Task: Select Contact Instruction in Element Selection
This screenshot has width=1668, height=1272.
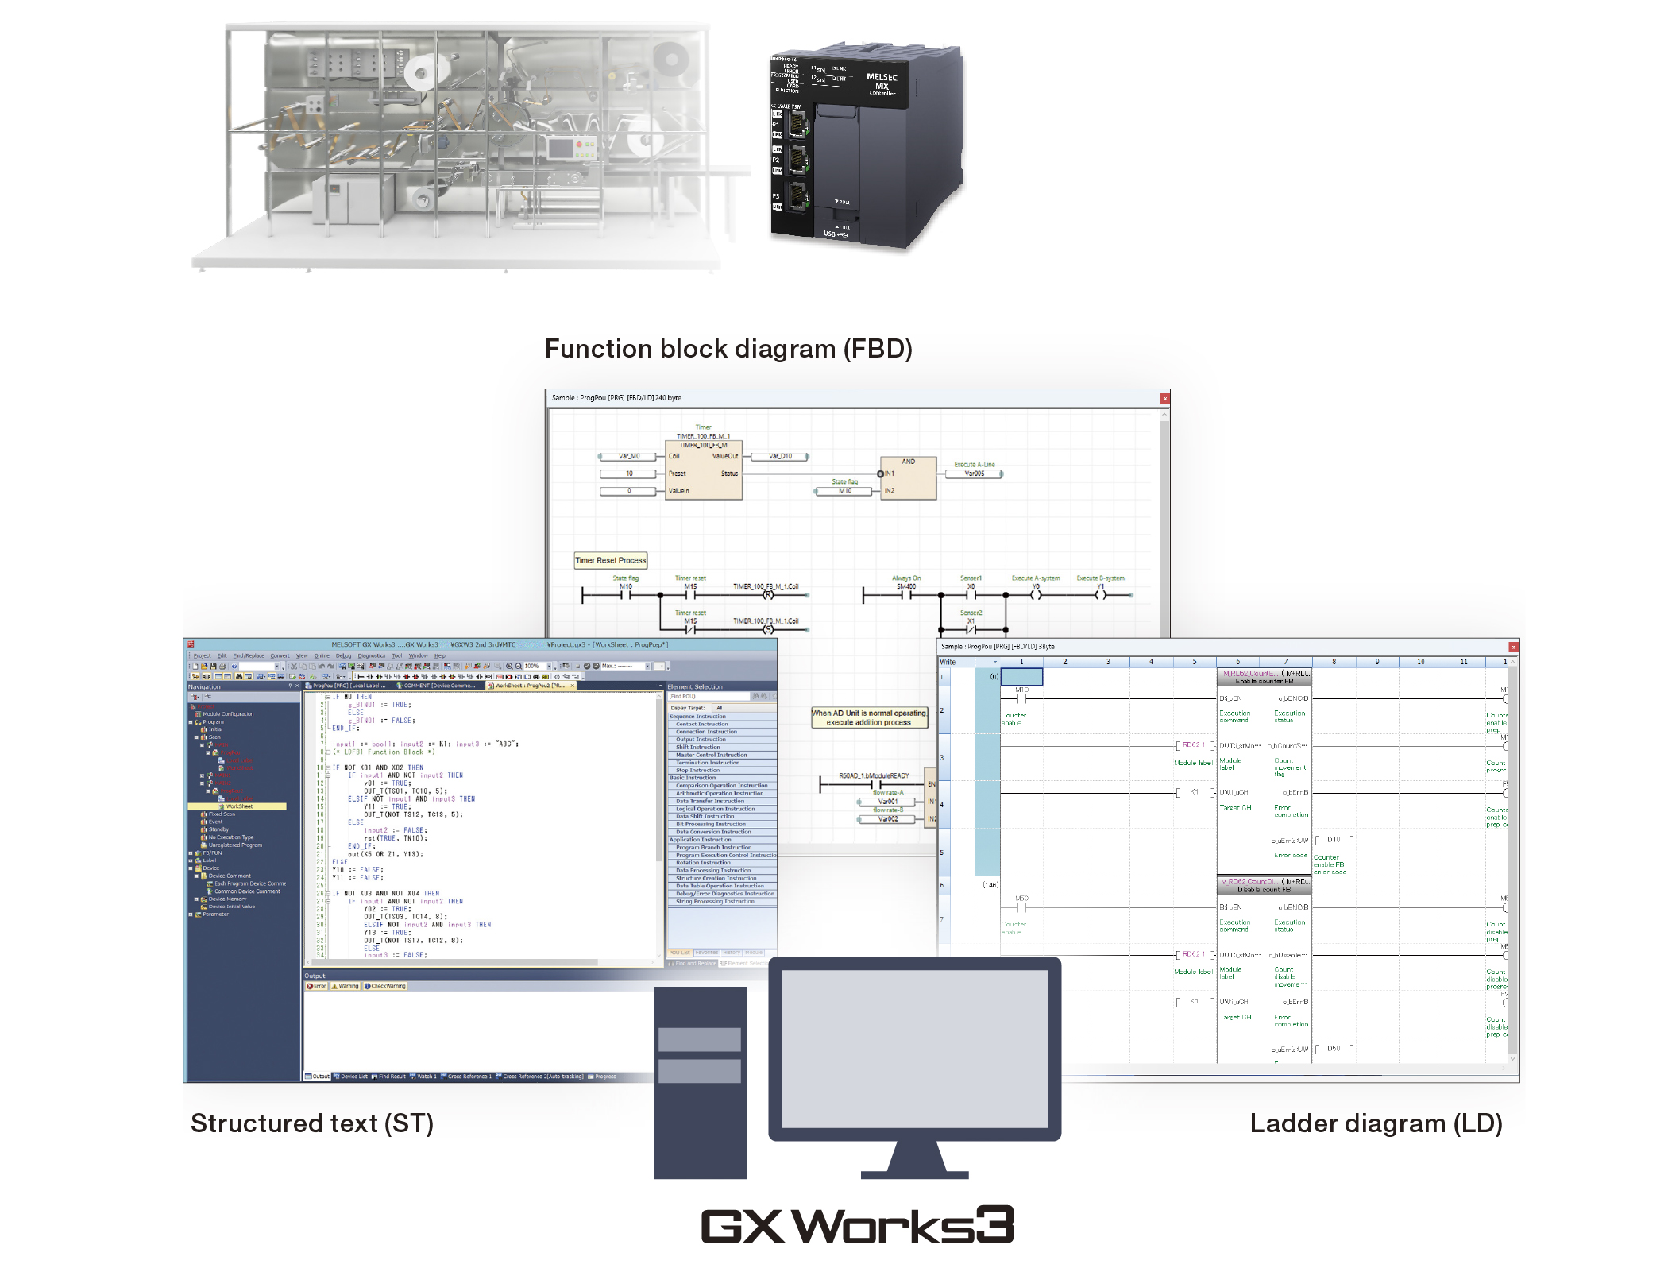Action: (702, 725)
